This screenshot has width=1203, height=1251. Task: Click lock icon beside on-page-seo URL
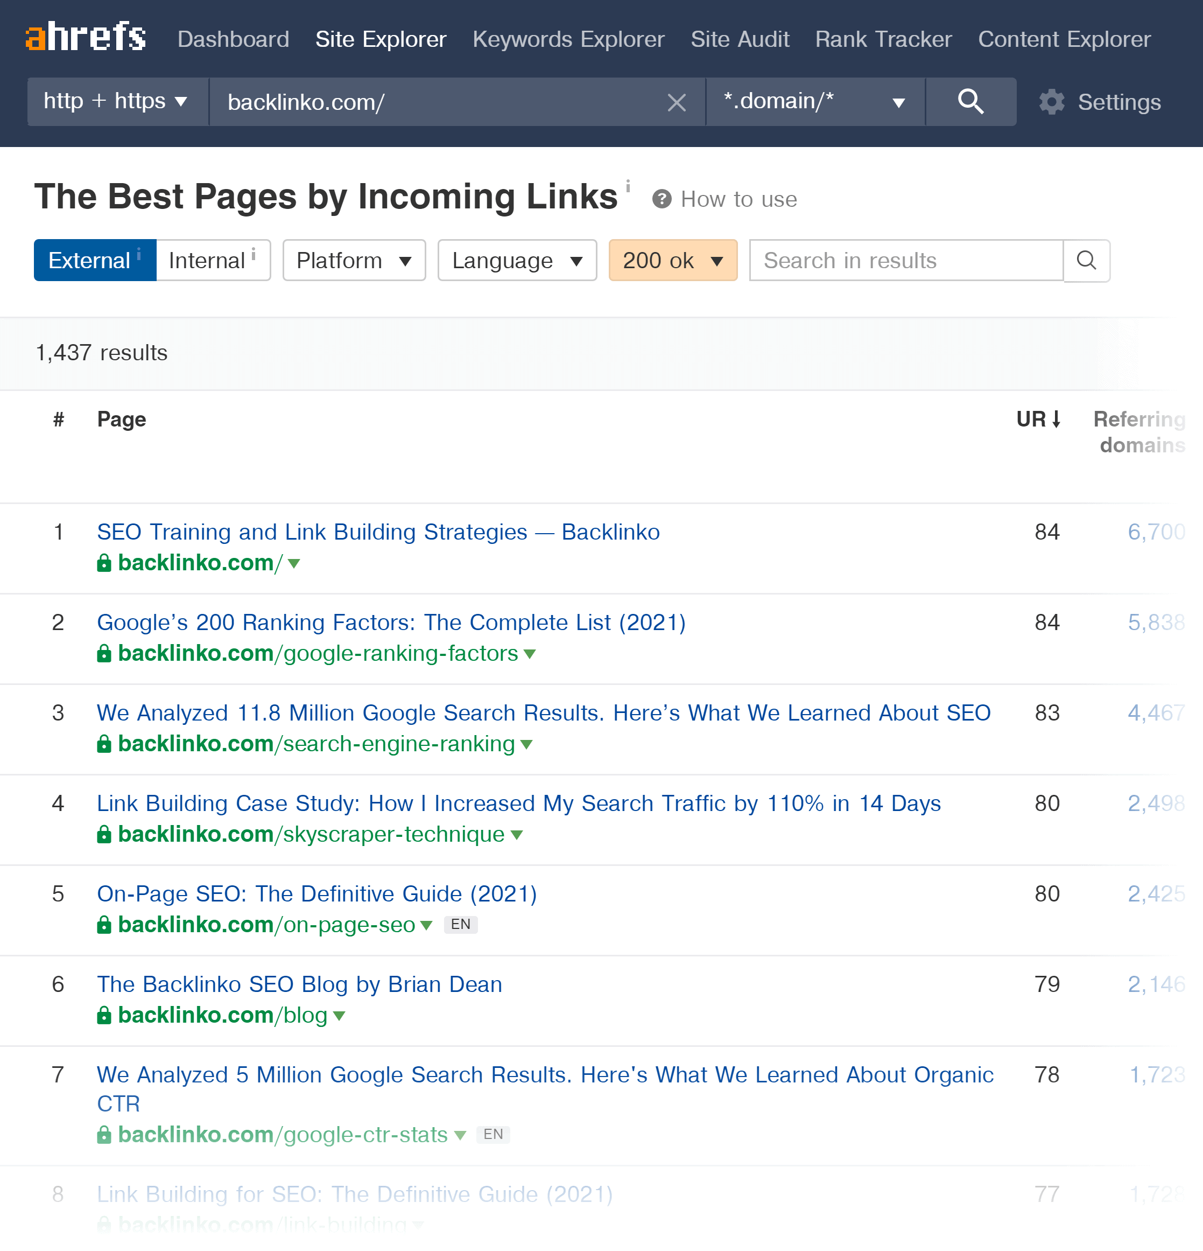click(104, 925)
